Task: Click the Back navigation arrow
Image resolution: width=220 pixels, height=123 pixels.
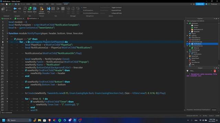Action: pyautogui.click(x=15, y=9)
